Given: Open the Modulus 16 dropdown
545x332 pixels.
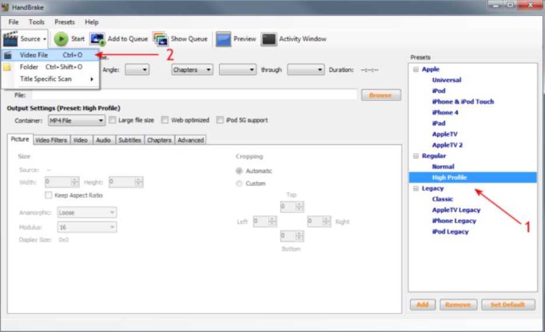Looking at the screenshot, I should (x=87, y=227).
